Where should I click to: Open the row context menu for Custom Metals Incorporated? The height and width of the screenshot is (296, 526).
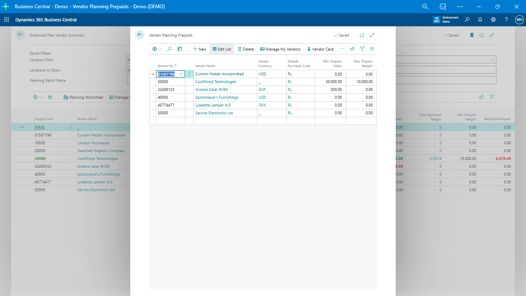pos(189,74)
